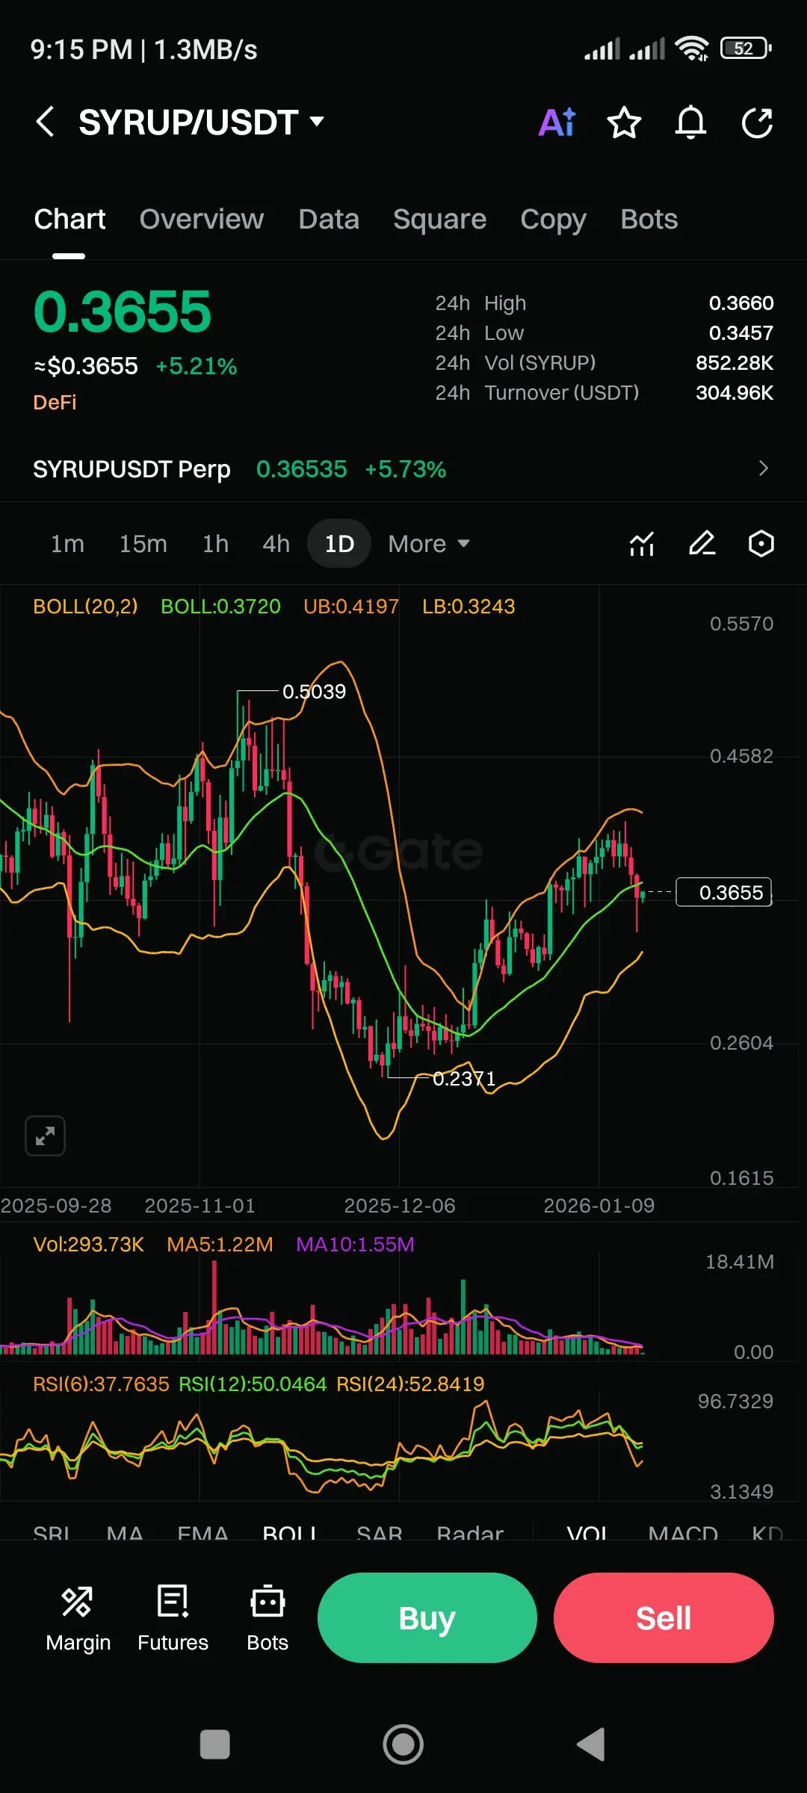Screen dimensions: 807x1793
Task: Select the 15m timeframe
Action: (x=143, y=543)
